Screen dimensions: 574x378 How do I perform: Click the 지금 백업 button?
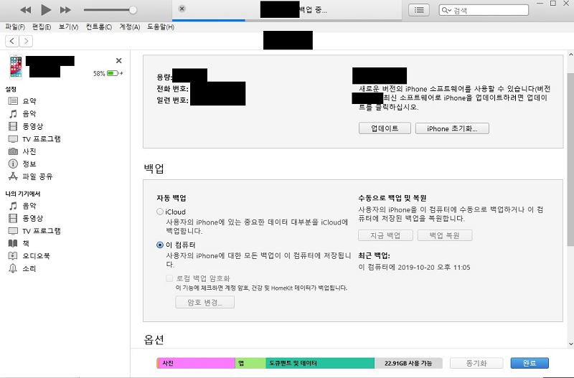(385, 235)
